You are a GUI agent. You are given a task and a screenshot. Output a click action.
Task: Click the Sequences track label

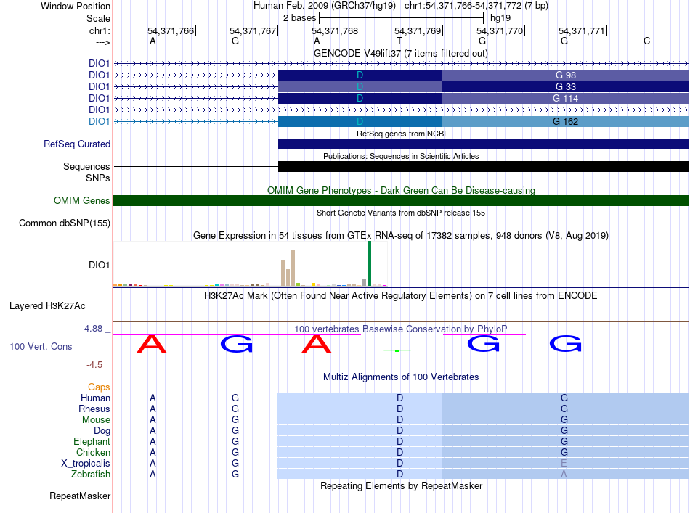click(x=86, y=167)
